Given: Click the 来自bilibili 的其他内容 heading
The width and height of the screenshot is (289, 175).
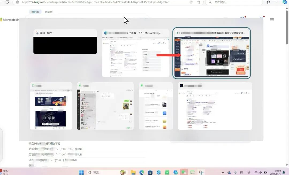Looking at the screenshot, I should coord(44,143).
